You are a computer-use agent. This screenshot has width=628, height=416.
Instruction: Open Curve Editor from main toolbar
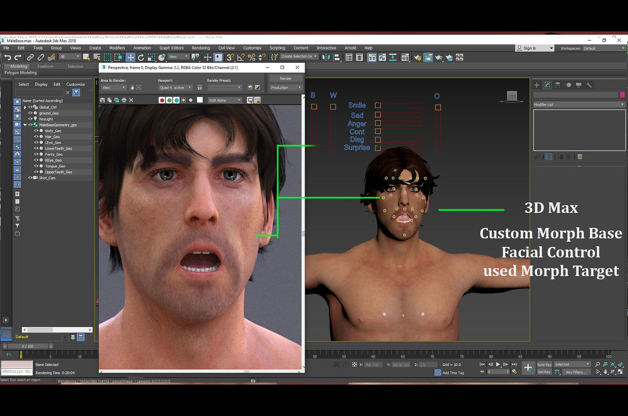[382, 57]
